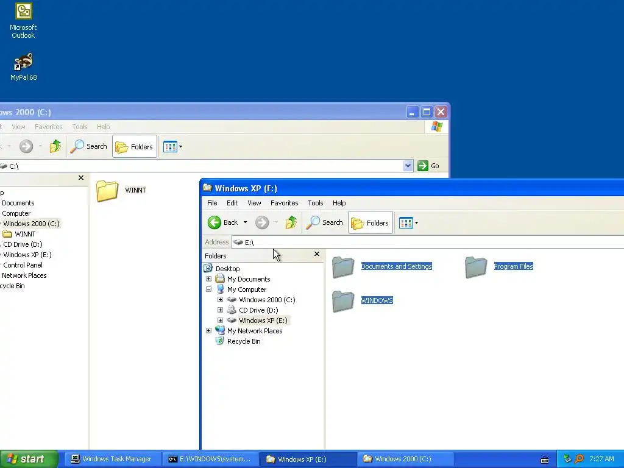Image resolution: width=624 pixels, height=468 pixels.
Task: Select Desktop in E: window folder tree
Action: [x=228, y=269]
